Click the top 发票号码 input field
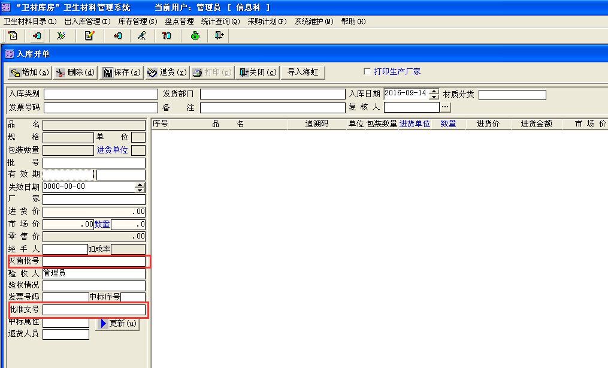Screen dimensions: 608x368 tap(101, 108)
